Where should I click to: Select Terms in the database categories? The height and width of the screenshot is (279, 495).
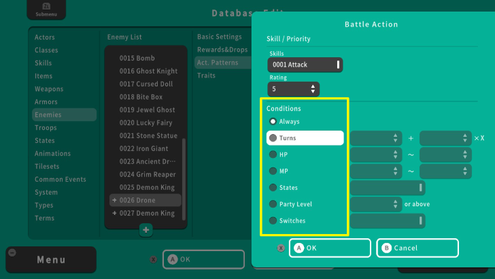point(44,218)
